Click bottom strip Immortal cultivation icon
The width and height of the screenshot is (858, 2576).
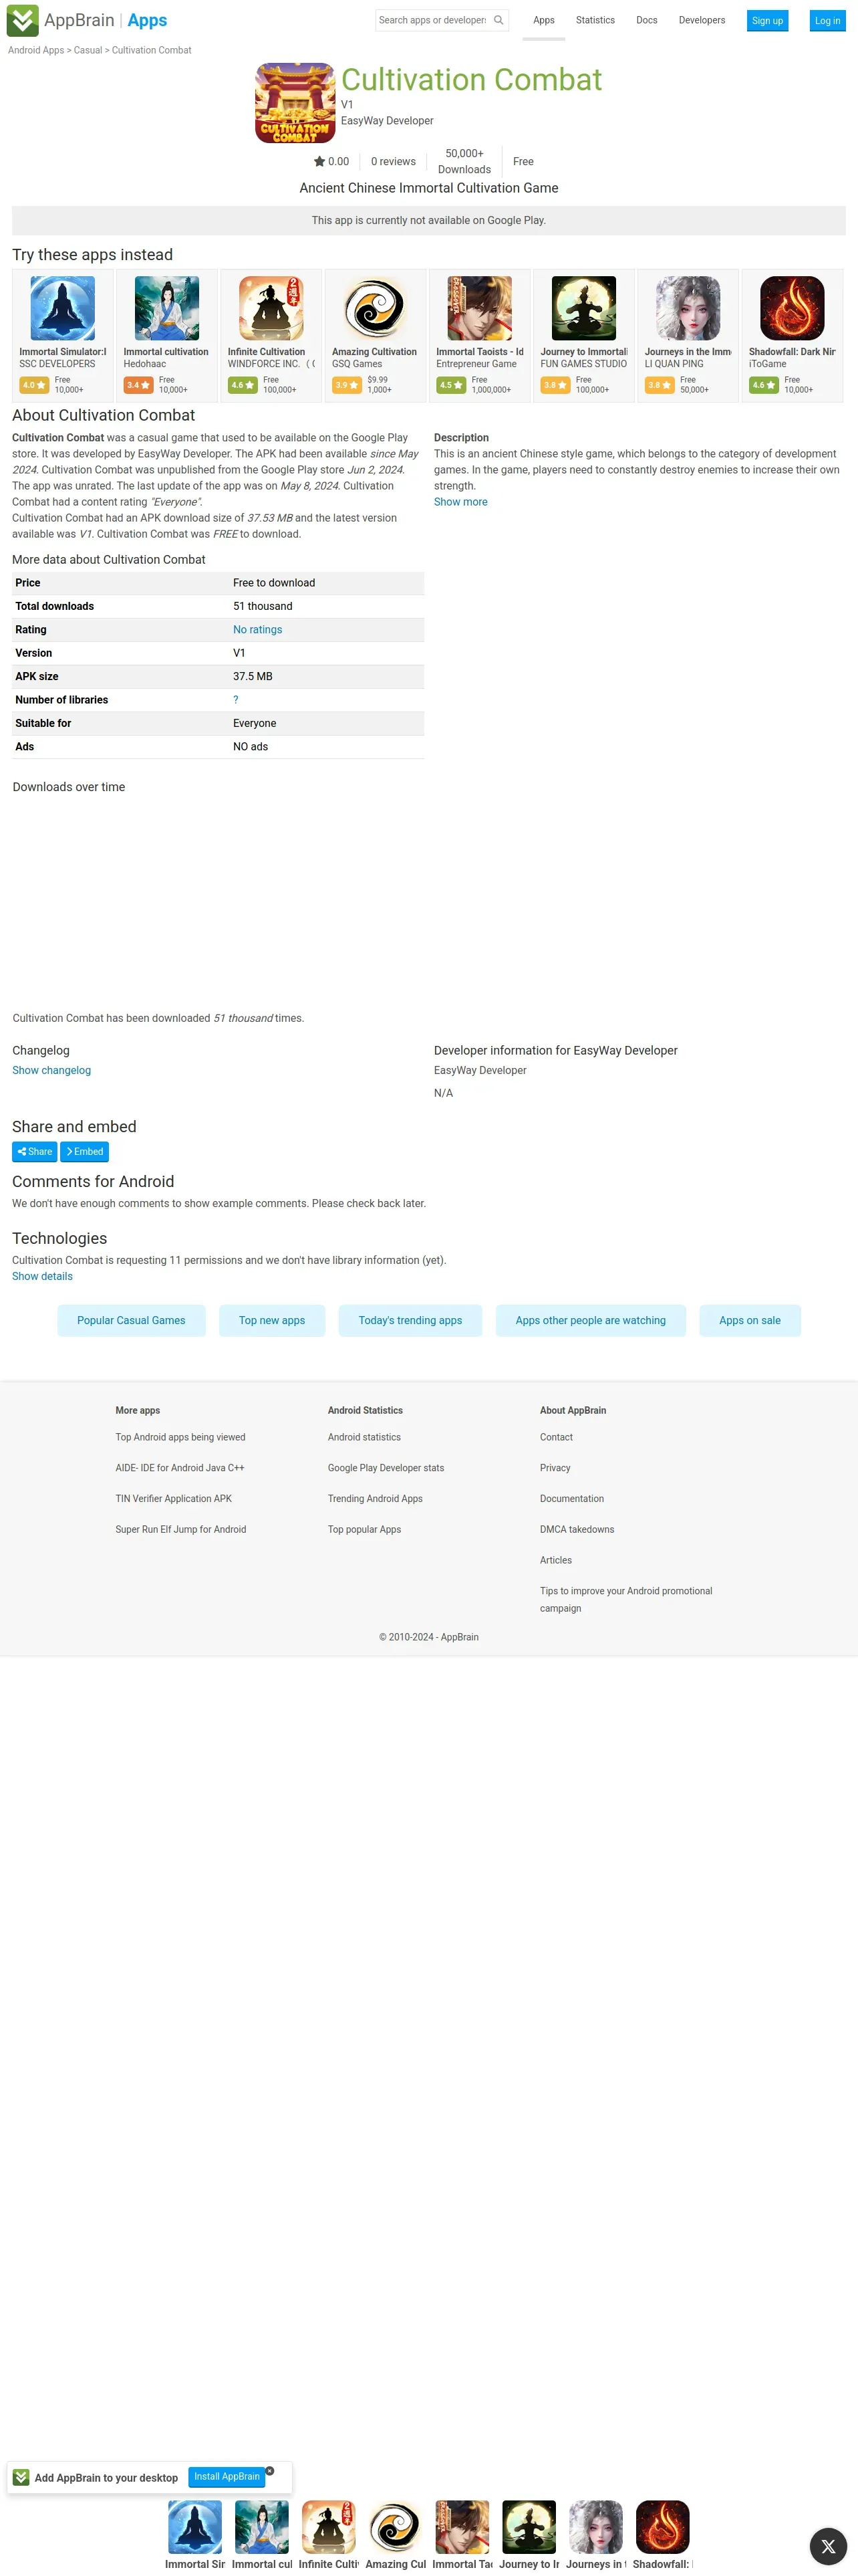pyautogui.click(x=262, y=2527)
